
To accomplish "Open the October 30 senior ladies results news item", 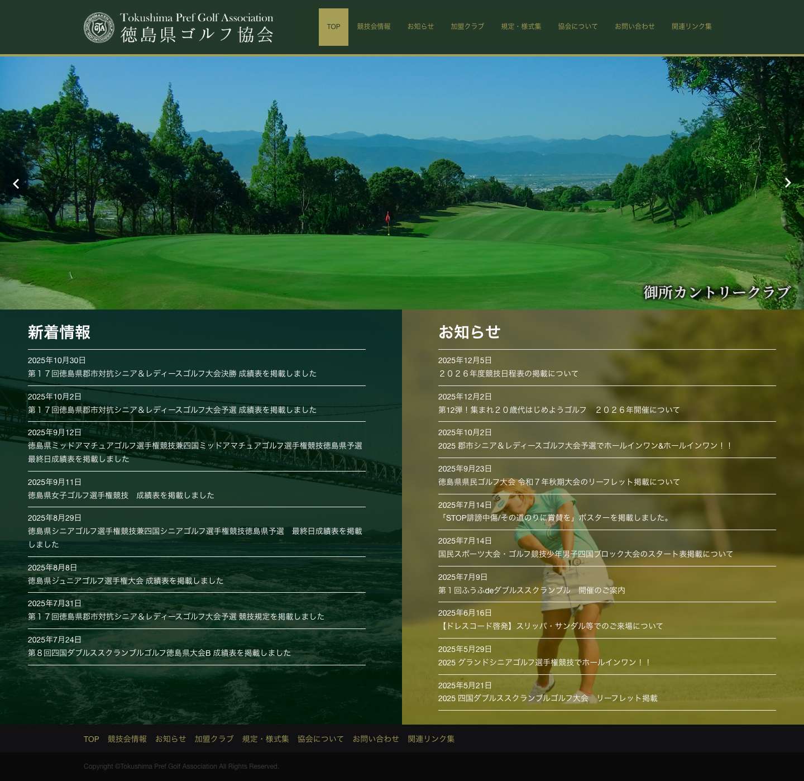I will tap(172, 374).
